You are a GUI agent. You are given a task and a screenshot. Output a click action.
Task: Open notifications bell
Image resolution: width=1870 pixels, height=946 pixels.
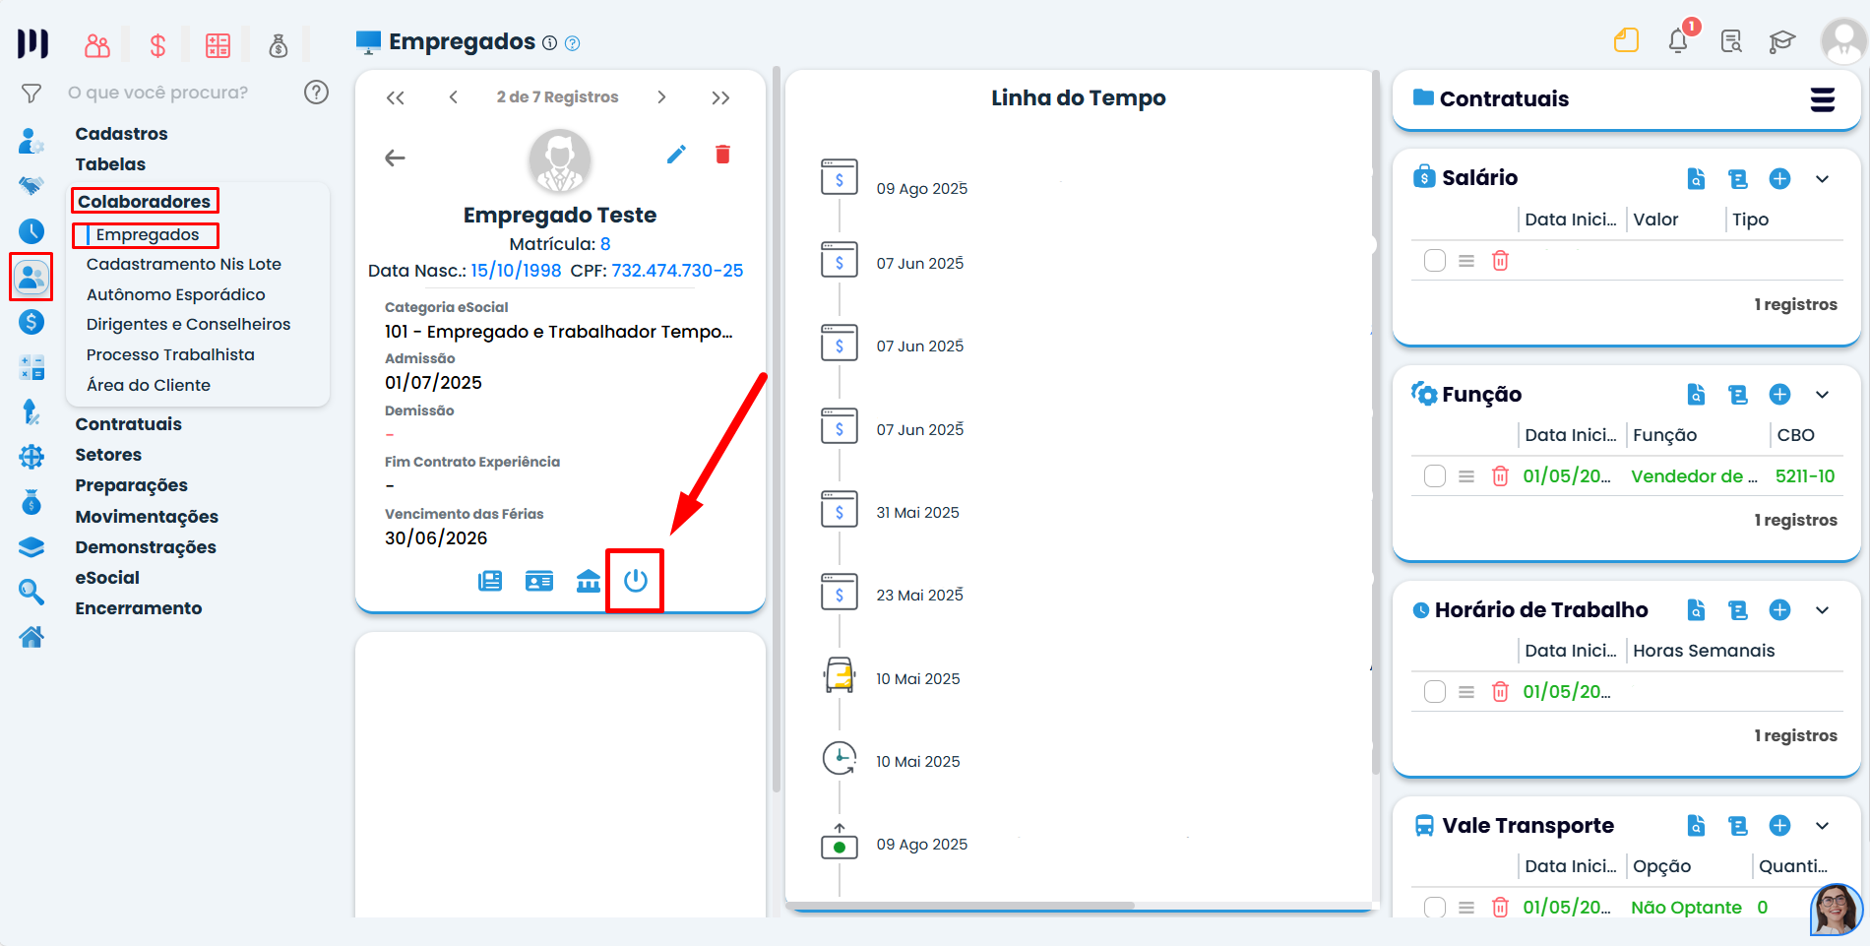[x=1679, y=40]
